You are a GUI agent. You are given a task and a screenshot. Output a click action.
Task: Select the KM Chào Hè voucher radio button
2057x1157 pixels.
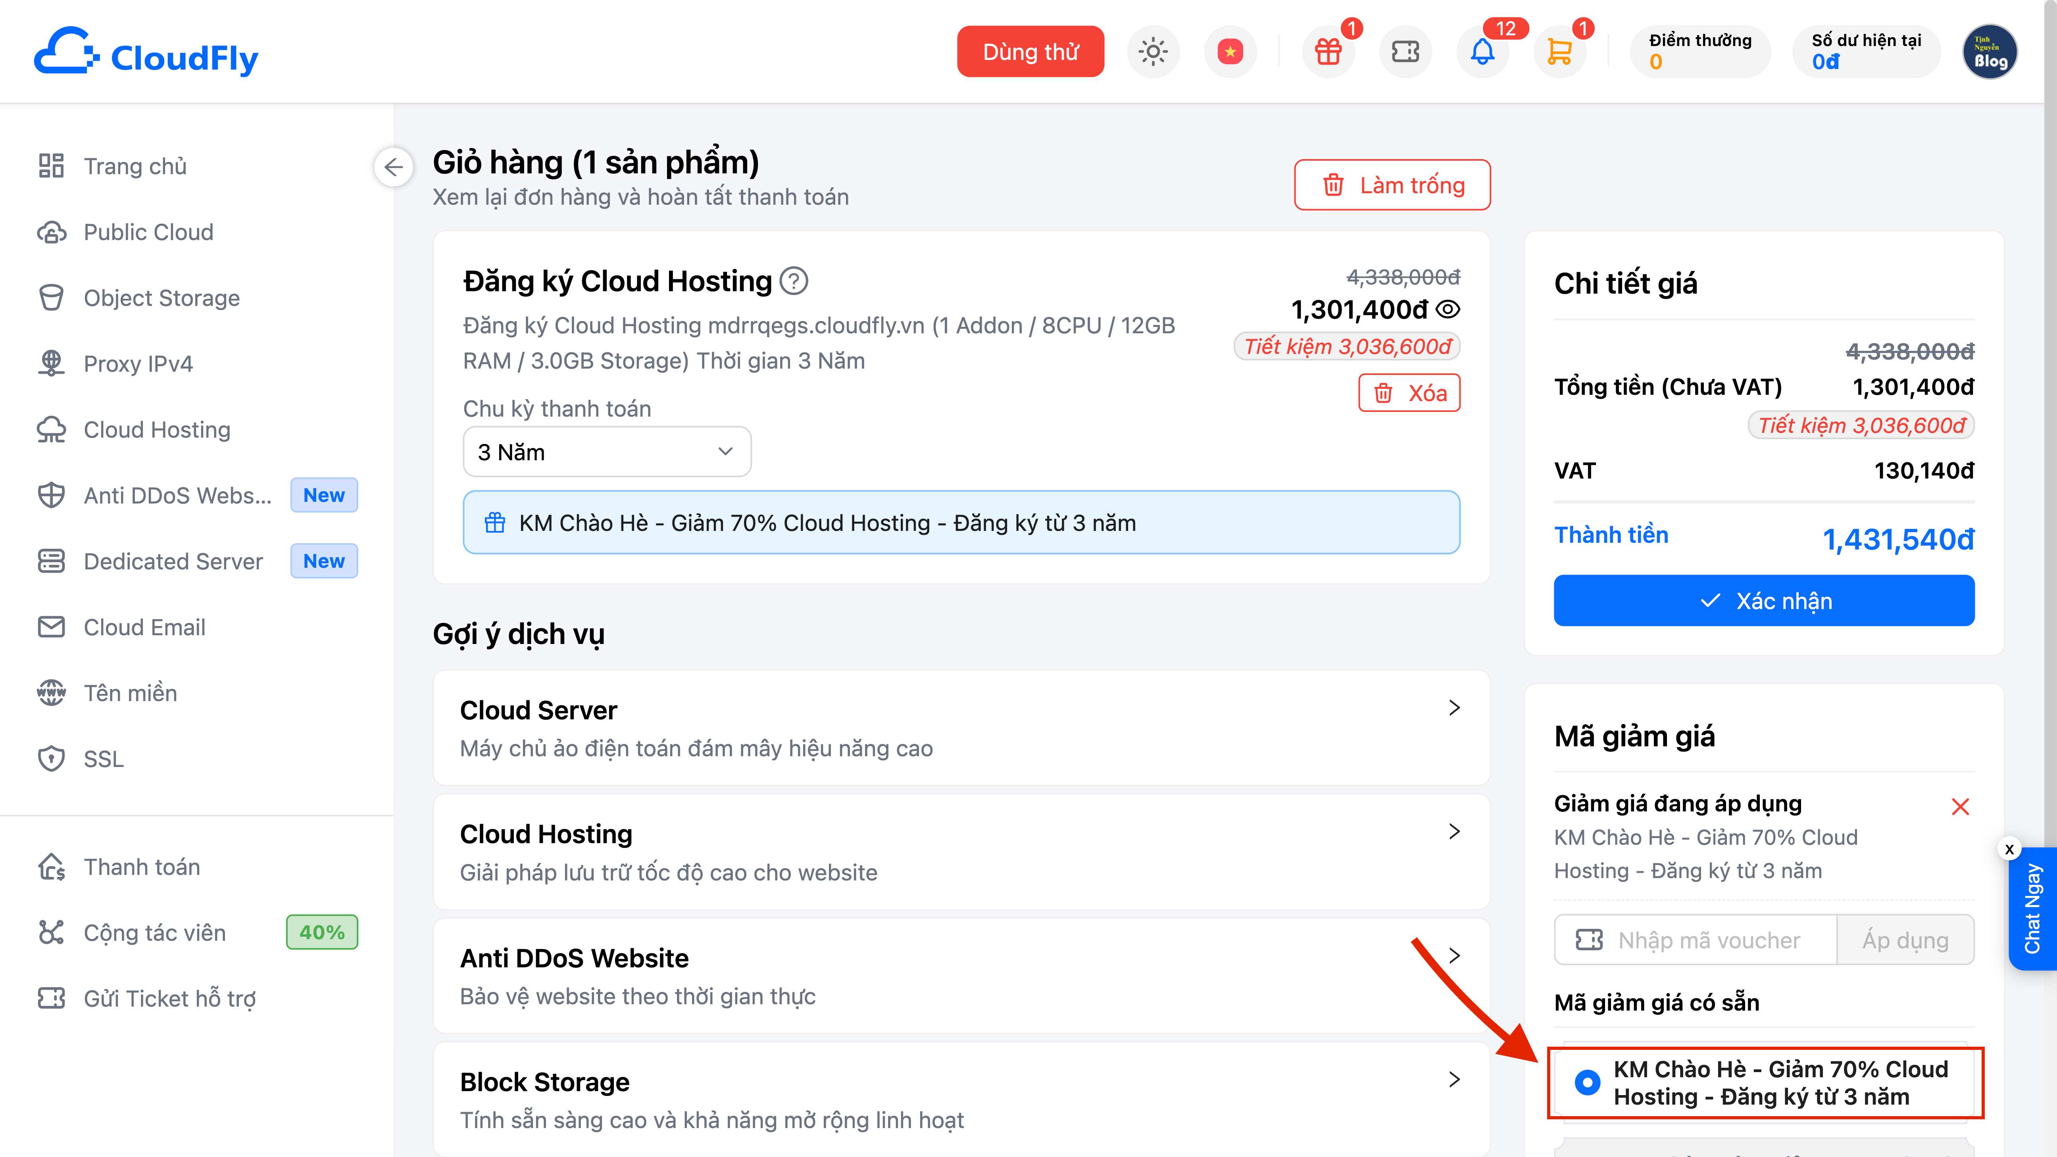[1587, 1083]
